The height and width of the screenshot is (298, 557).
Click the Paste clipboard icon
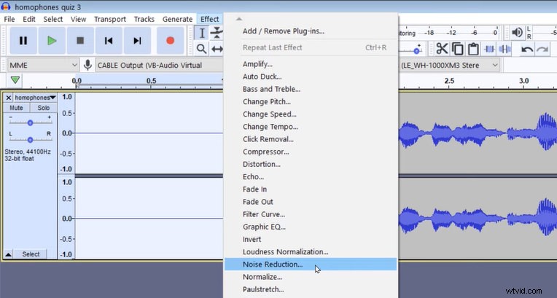473,49
